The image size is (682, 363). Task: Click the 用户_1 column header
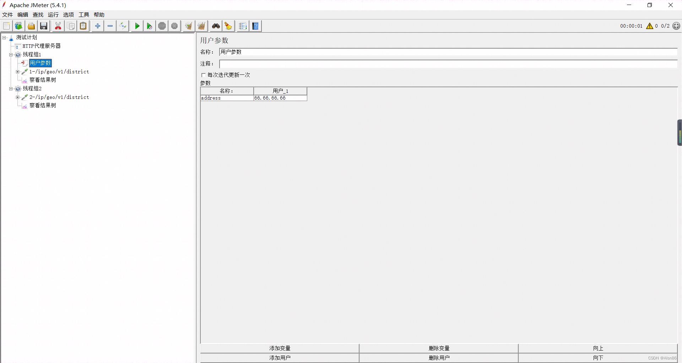[x=280, y=91]
